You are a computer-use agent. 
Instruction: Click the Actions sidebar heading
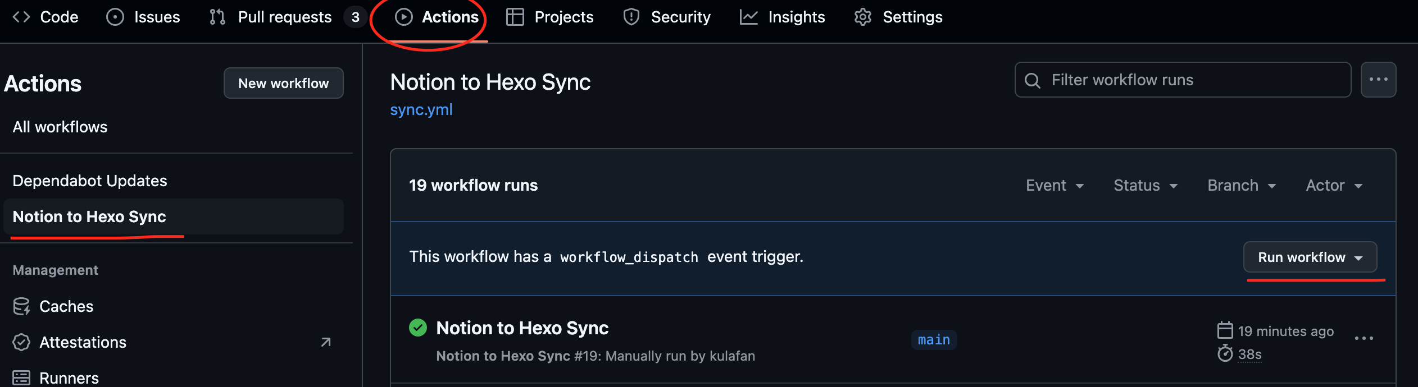(x=43, y=84)
